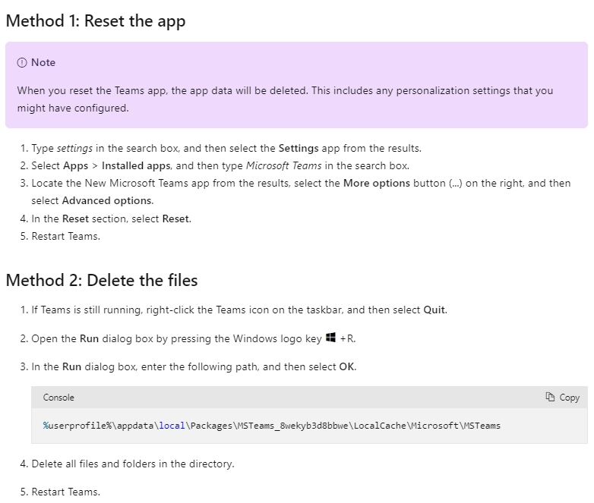594x503 pixels.
Task: Select the "Method 2: Delete the files" heading
Action: 102,281
